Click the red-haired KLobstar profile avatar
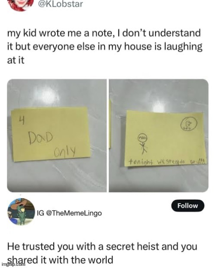Image resolution: width=215 pixels, height=268 pixels. (x=21, y=5)
